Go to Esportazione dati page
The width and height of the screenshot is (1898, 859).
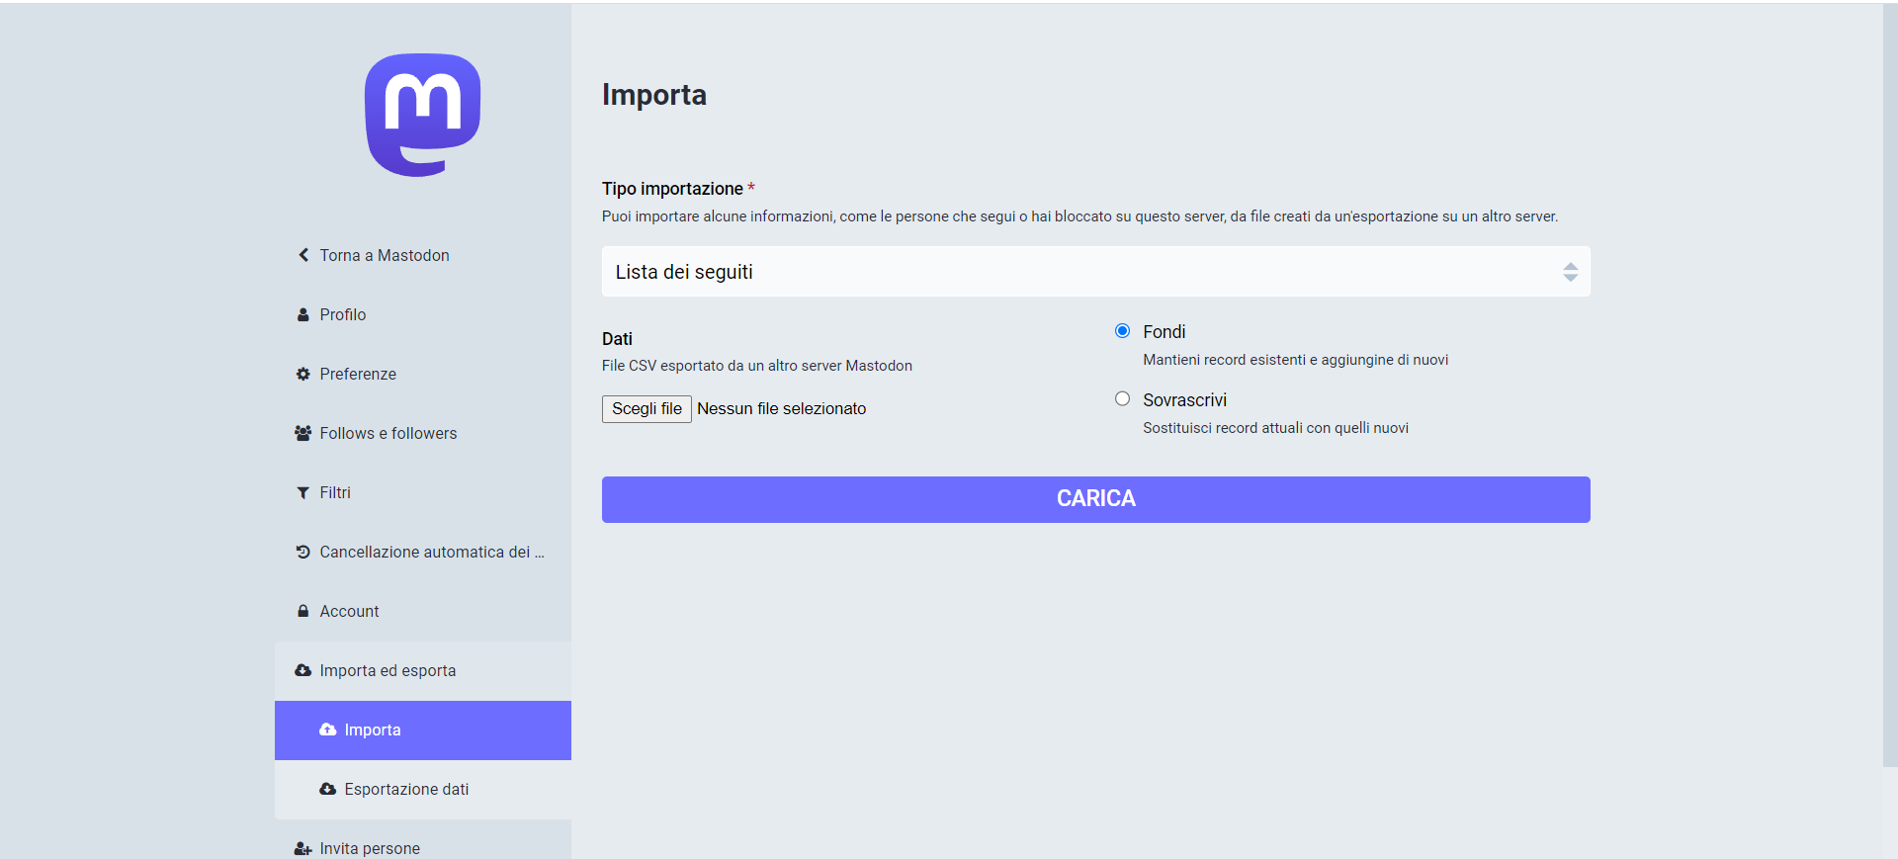[406, 789]
